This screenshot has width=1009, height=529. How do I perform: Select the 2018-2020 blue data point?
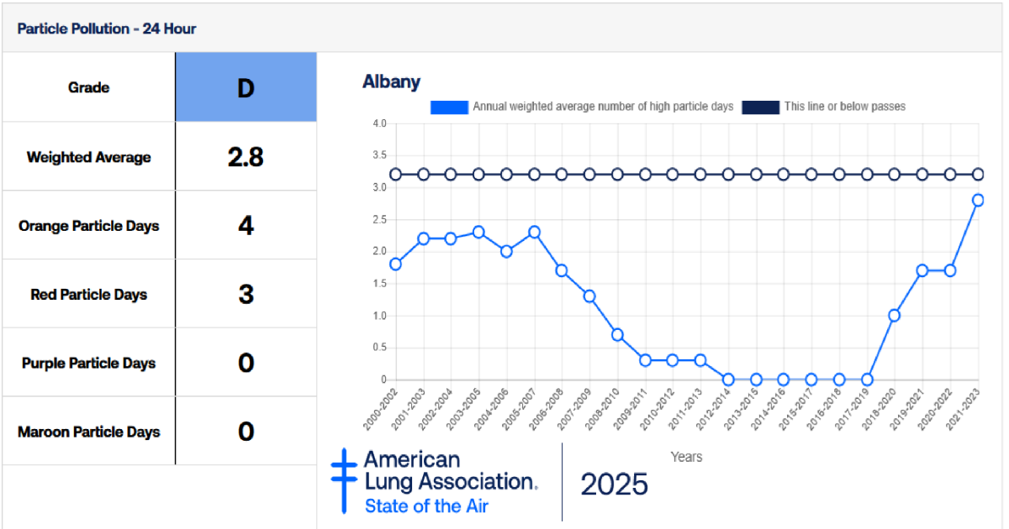coord(895,316)
